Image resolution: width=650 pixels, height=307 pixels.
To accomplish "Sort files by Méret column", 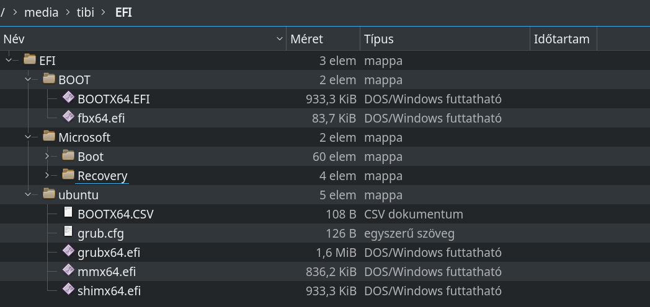I will pos(323,39).
